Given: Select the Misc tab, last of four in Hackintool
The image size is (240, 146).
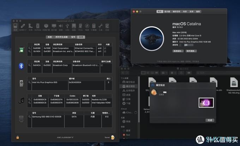Looking at the screenshot, I should click(x=81, y=37).
